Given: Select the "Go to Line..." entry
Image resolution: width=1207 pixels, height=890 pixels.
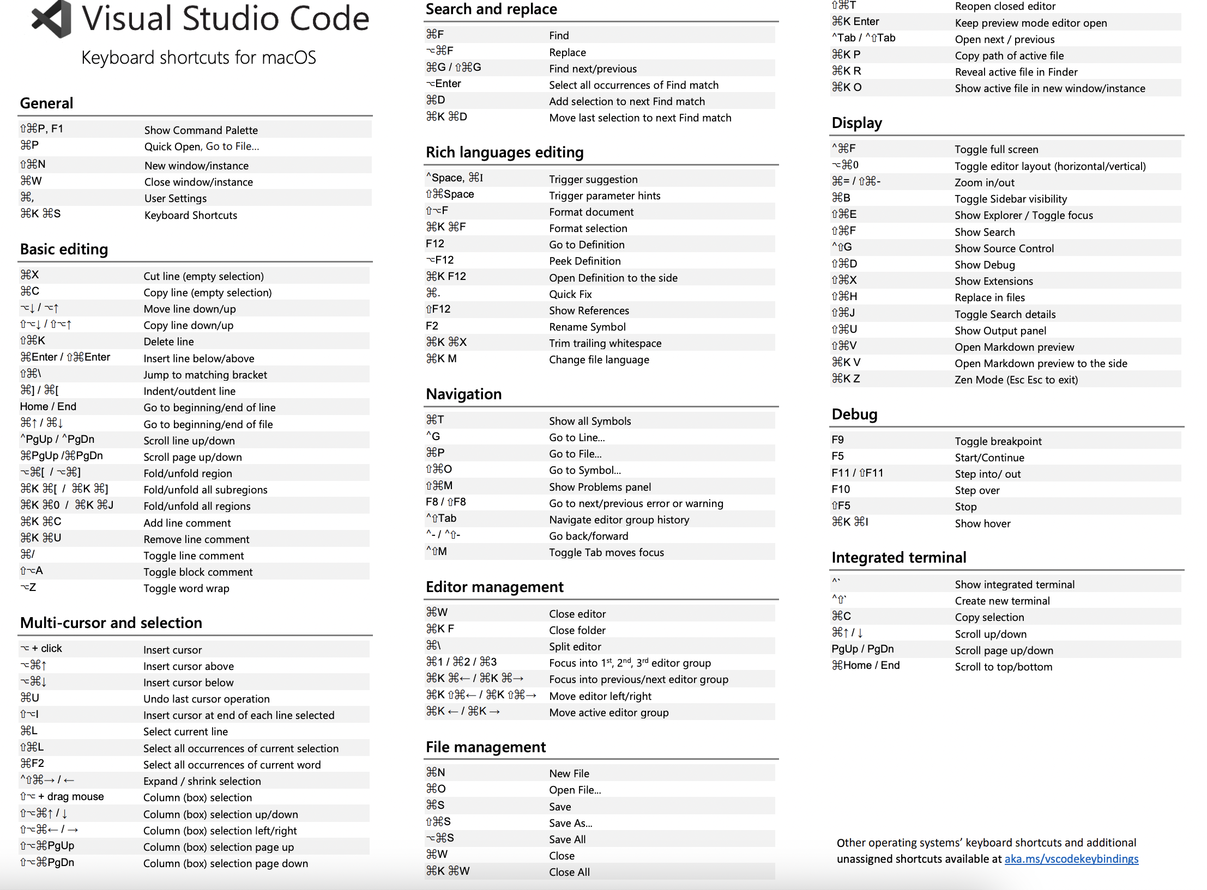Looking at the screenshot, I should pyautogui.click(x=577, y=437).
